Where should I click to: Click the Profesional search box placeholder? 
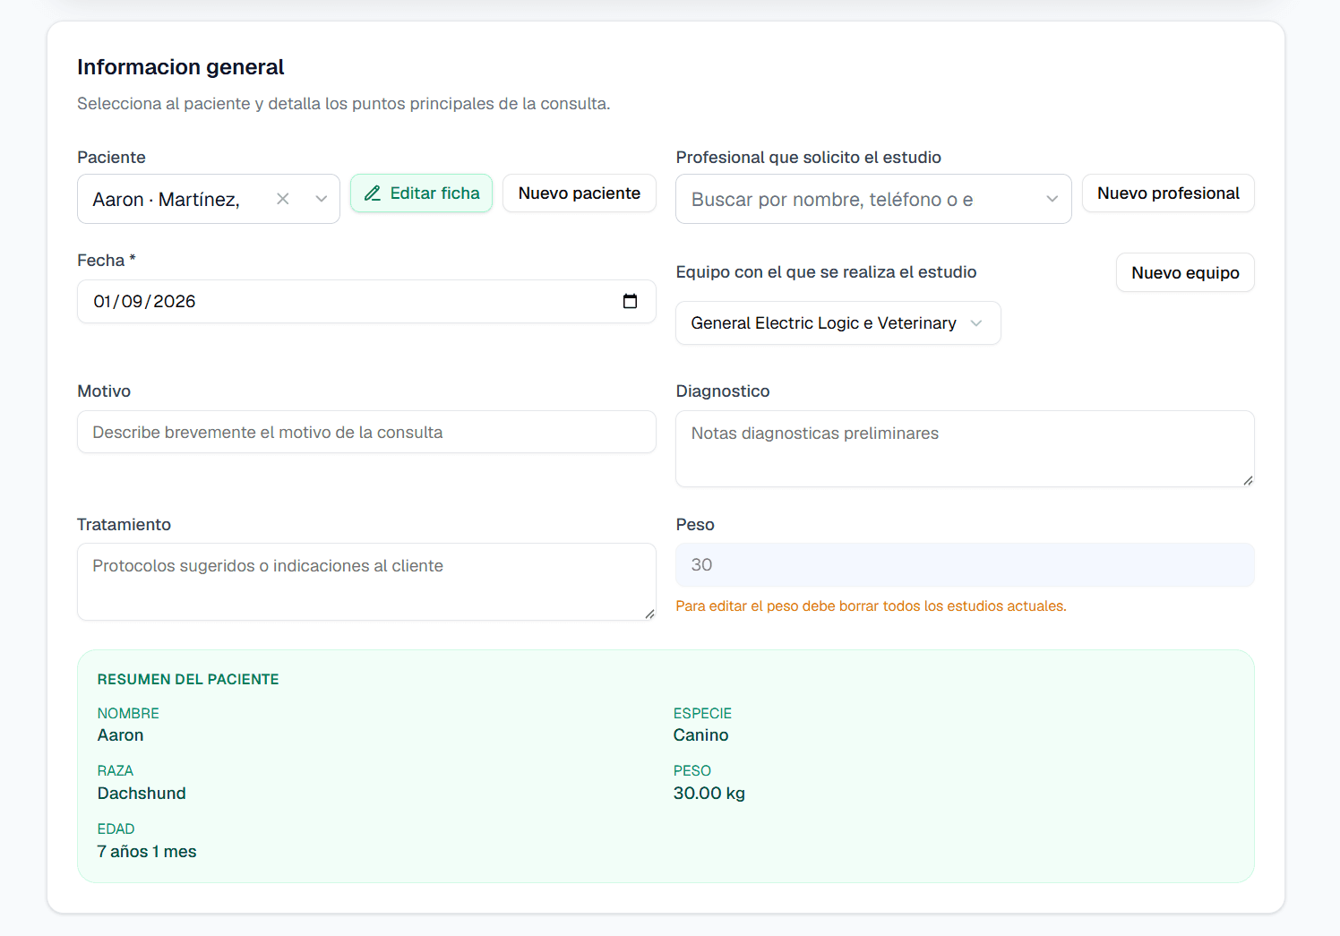832,200
